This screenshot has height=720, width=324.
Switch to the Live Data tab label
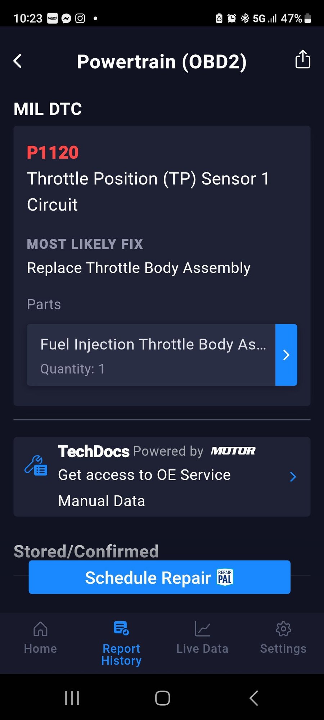point(202,649)
